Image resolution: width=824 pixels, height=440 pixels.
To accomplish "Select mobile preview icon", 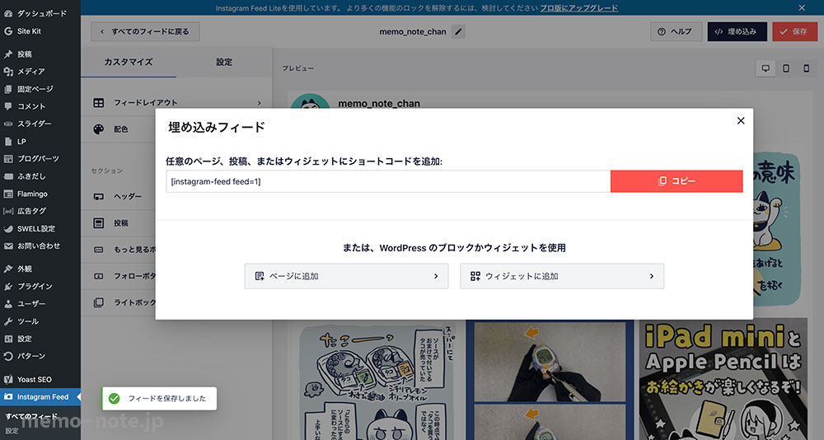I will coord(806,68).
